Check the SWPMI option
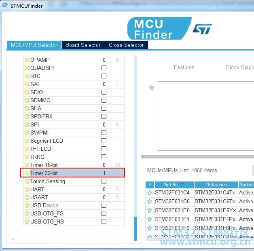The height and width of the screenshot is (251, 254). (104, 133)
